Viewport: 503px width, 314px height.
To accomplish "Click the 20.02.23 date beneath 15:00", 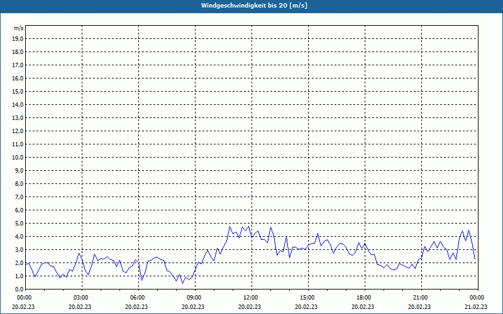I will tap(306, 306).
